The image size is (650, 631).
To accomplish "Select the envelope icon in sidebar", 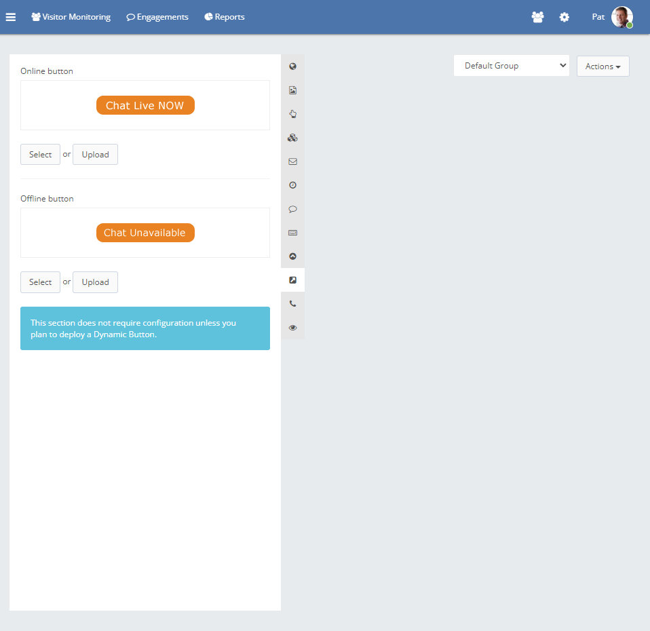I will (x=292, y=161).
